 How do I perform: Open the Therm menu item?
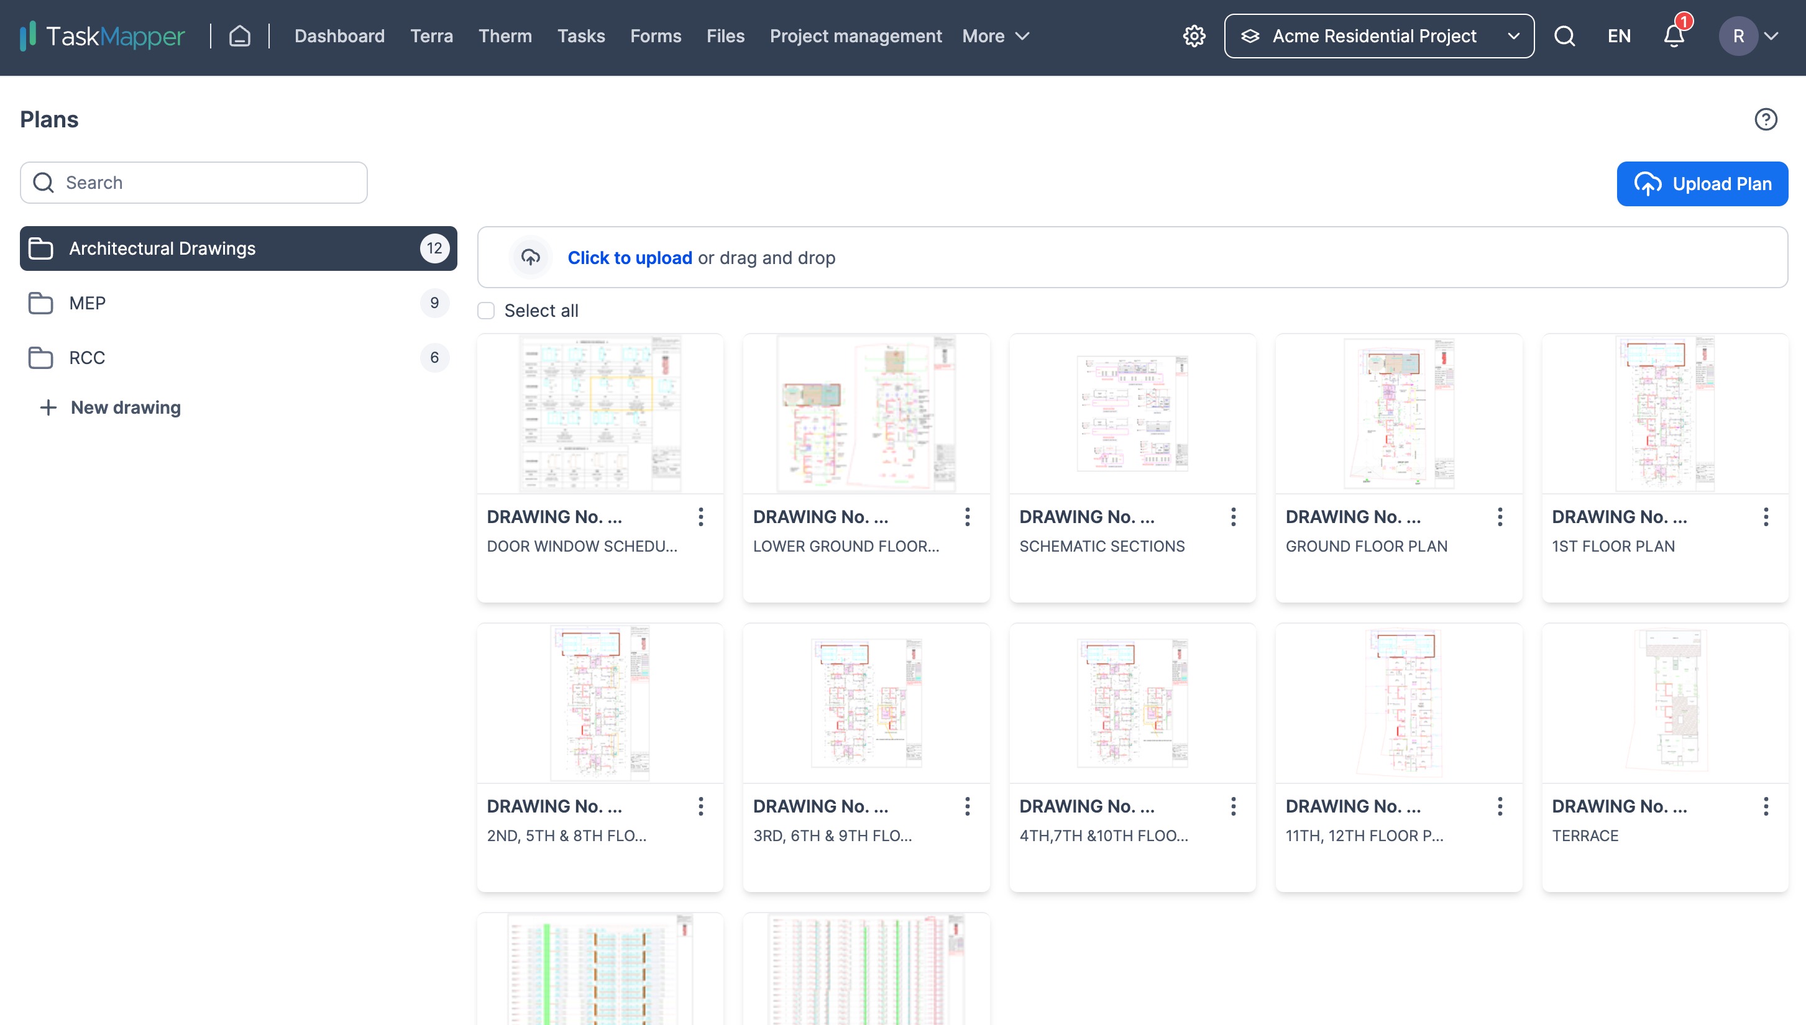coord(505,36)
